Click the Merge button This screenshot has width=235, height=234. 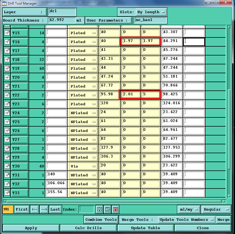coord(223,220)
